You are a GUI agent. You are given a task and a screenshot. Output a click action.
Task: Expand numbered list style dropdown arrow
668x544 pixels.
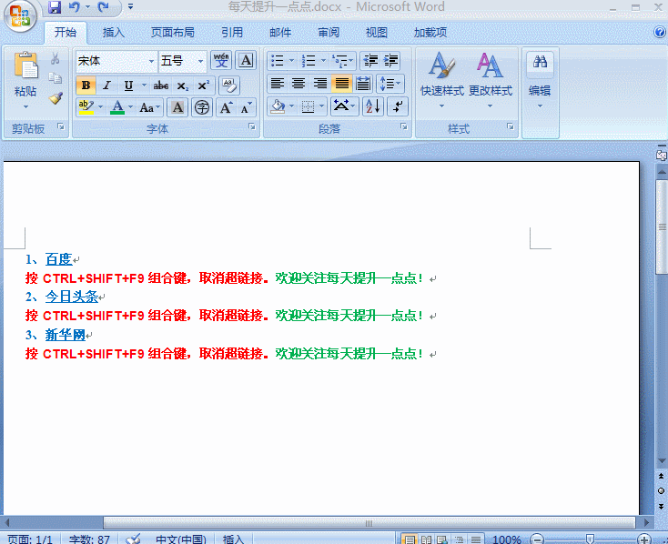[323, 60]
